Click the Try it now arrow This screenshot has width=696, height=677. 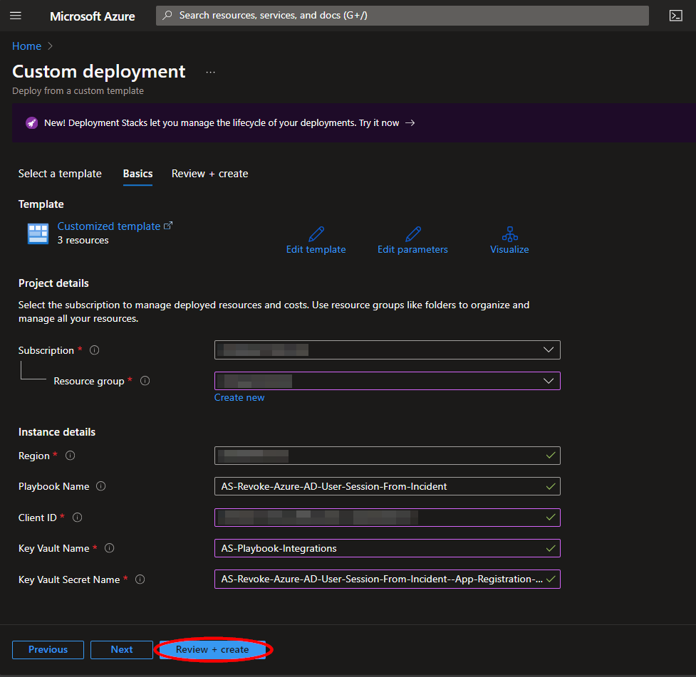pyautogui.click(x=410, y=123)
